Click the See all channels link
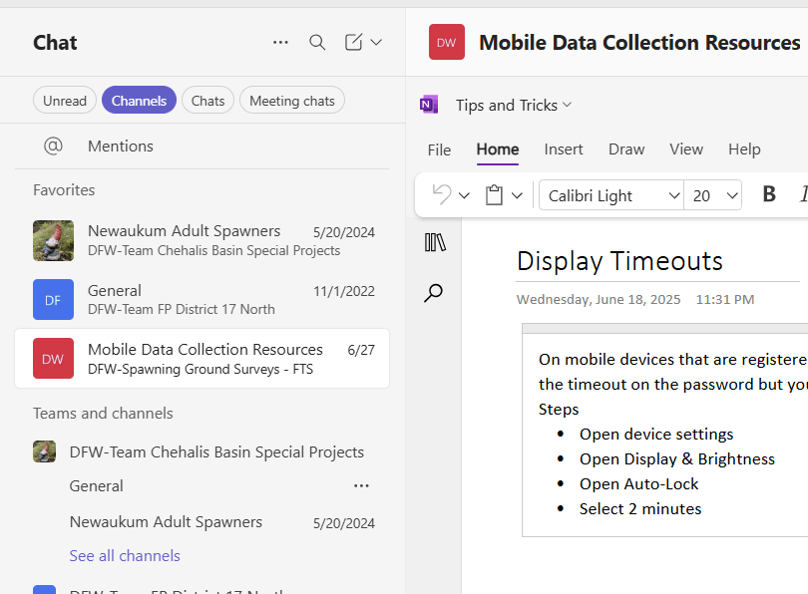808x594 pixels. pyautogui.click(x=124, y=555)
